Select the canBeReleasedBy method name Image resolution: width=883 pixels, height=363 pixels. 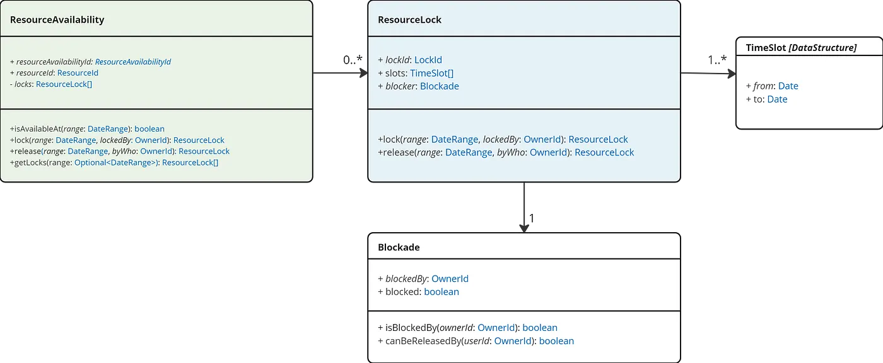[419, 341]
